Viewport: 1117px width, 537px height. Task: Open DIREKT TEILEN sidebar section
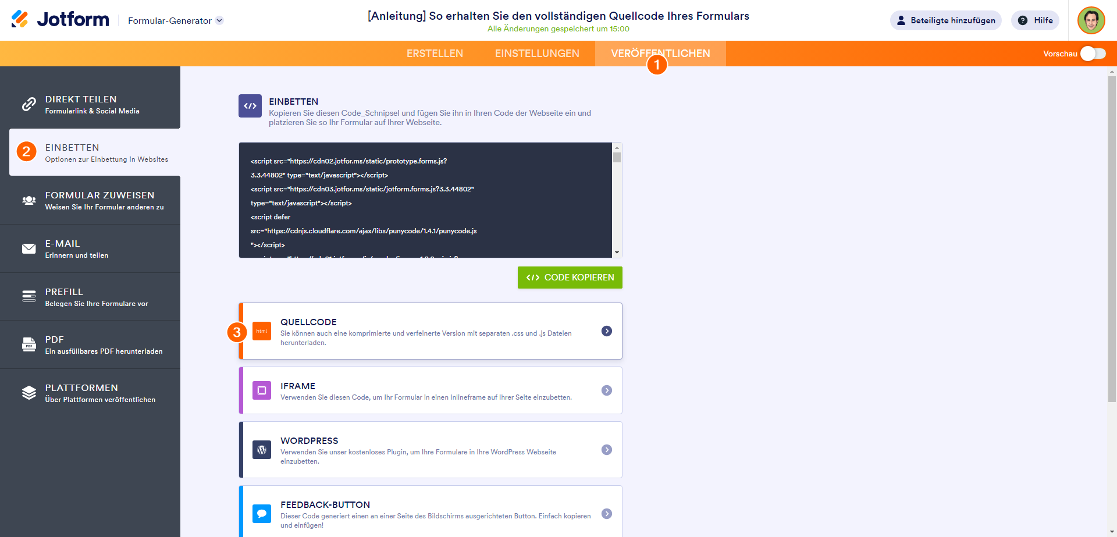(x=90, y=104)
